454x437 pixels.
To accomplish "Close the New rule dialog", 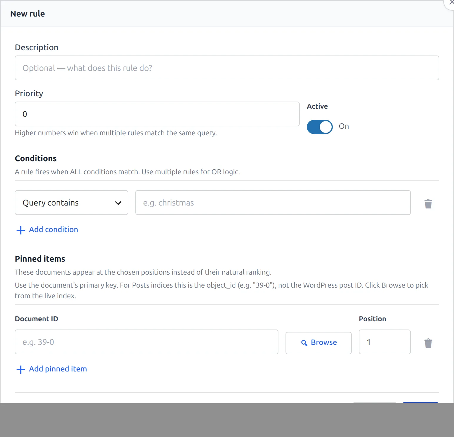I will [x=450, y=3].
